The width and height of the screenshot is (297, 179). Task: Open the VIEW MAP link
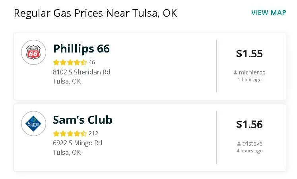[x=268, y=12]
